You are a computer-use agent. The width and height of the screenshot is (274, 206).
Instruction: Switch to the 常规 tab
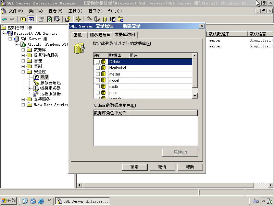(79, 35)
